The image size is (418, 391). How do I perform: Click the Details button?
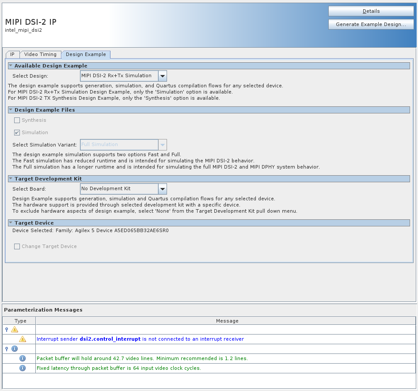point(371,11)
